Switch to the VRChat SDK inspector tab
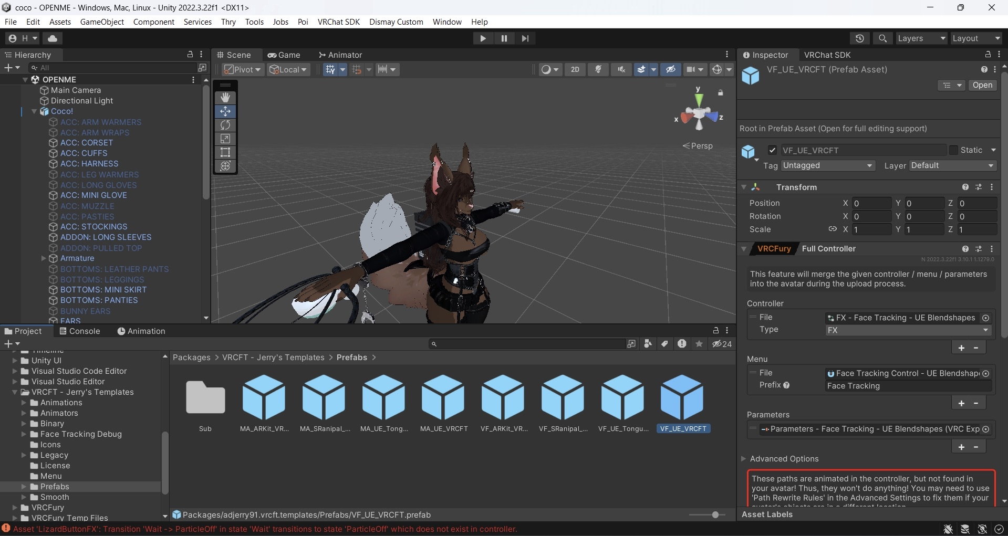The height and width of the screenshot is (536, 1008). pos(827,55)
